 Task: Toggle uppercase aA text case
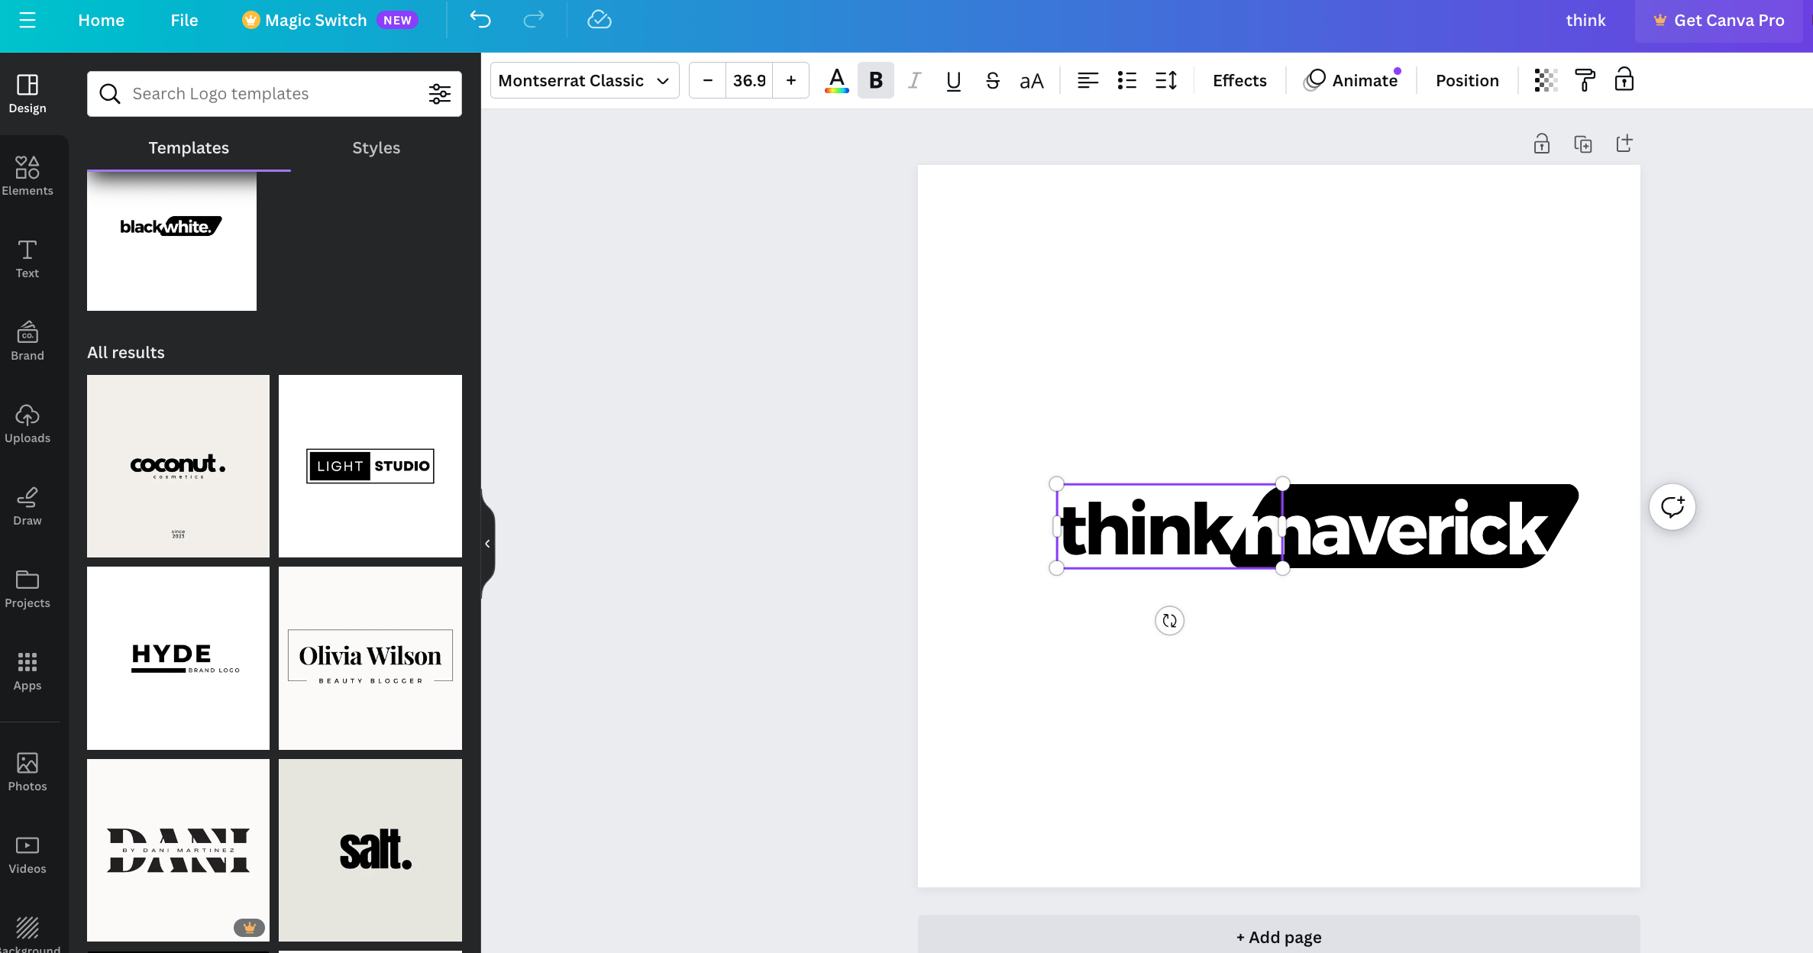click(1032, 80)
